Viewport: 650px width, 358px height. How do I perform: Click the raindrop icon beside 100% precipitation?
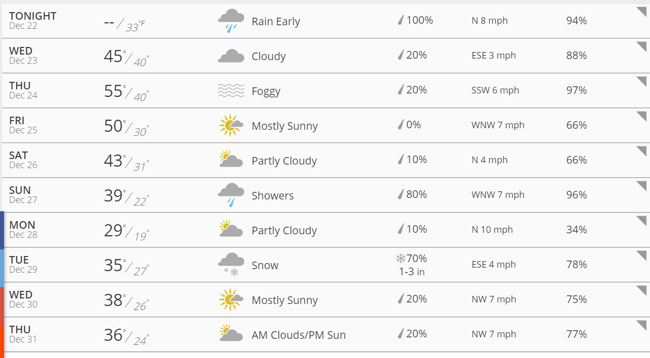coord(401,21)
